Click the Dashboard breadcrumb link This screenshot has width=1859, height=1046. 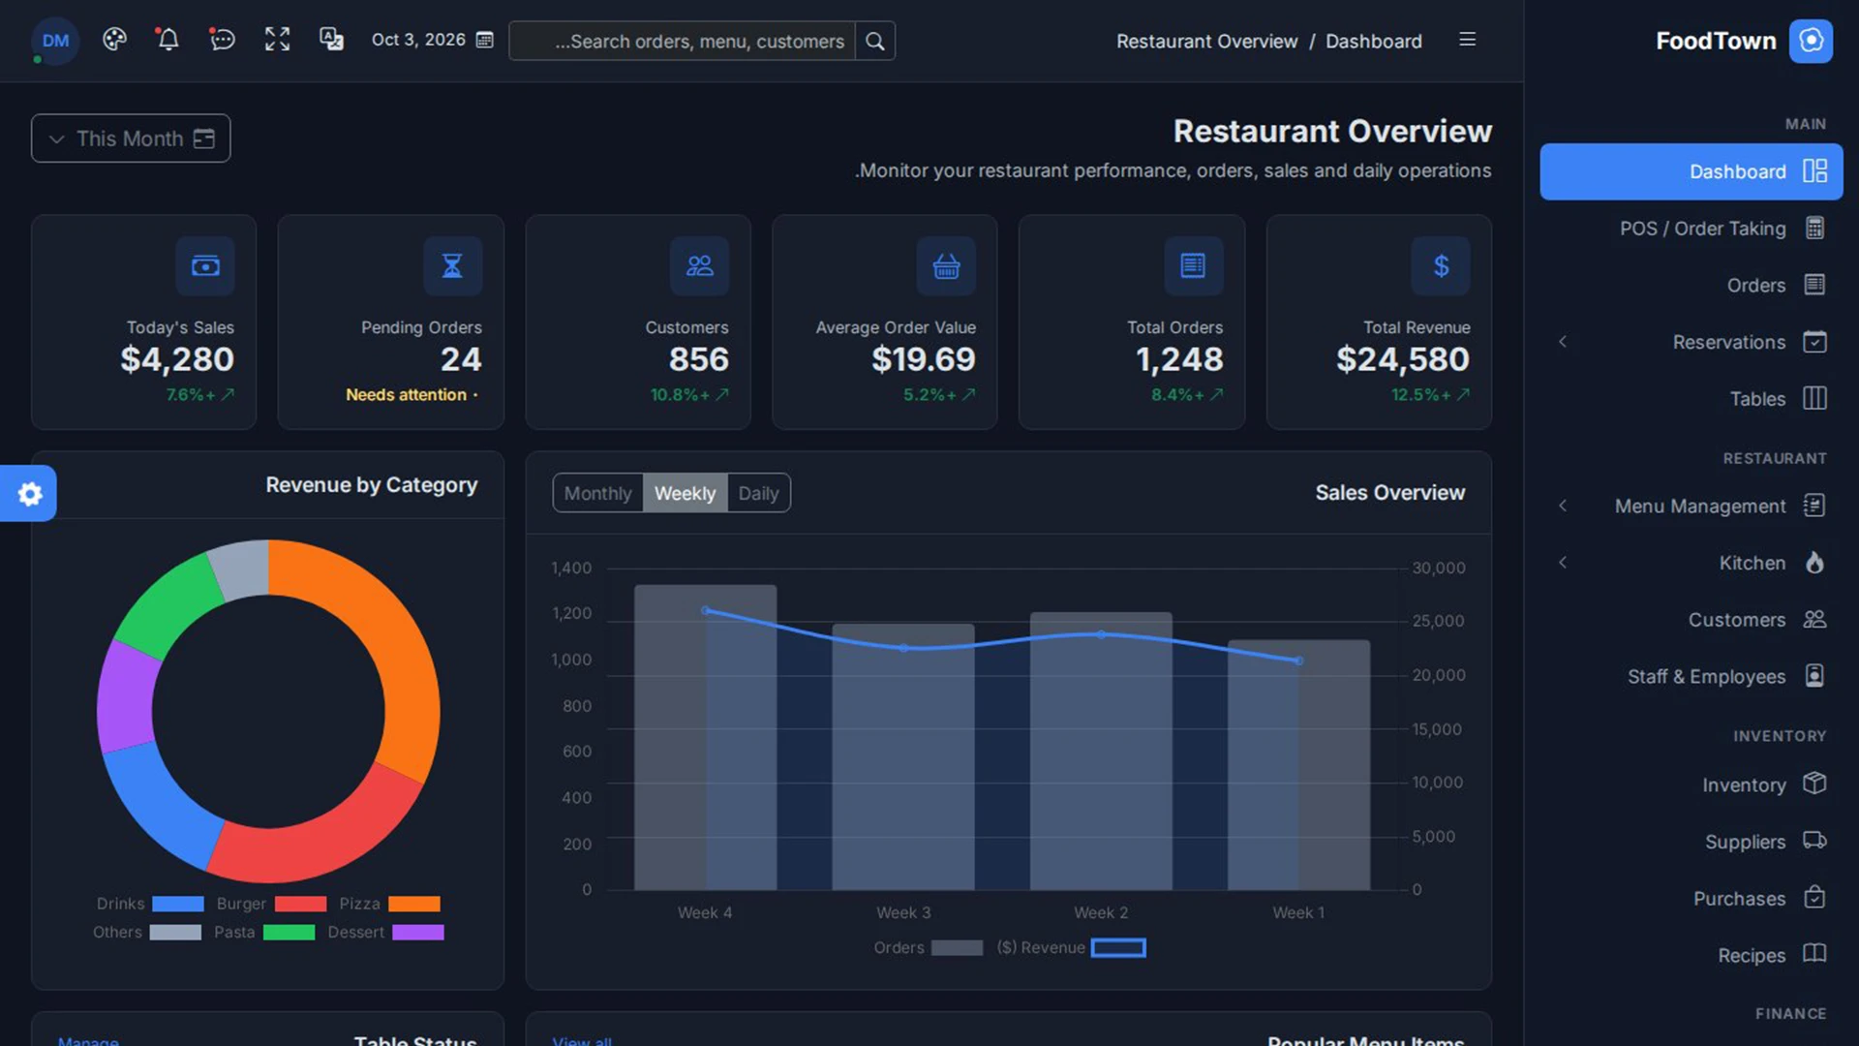[1373, 41]
